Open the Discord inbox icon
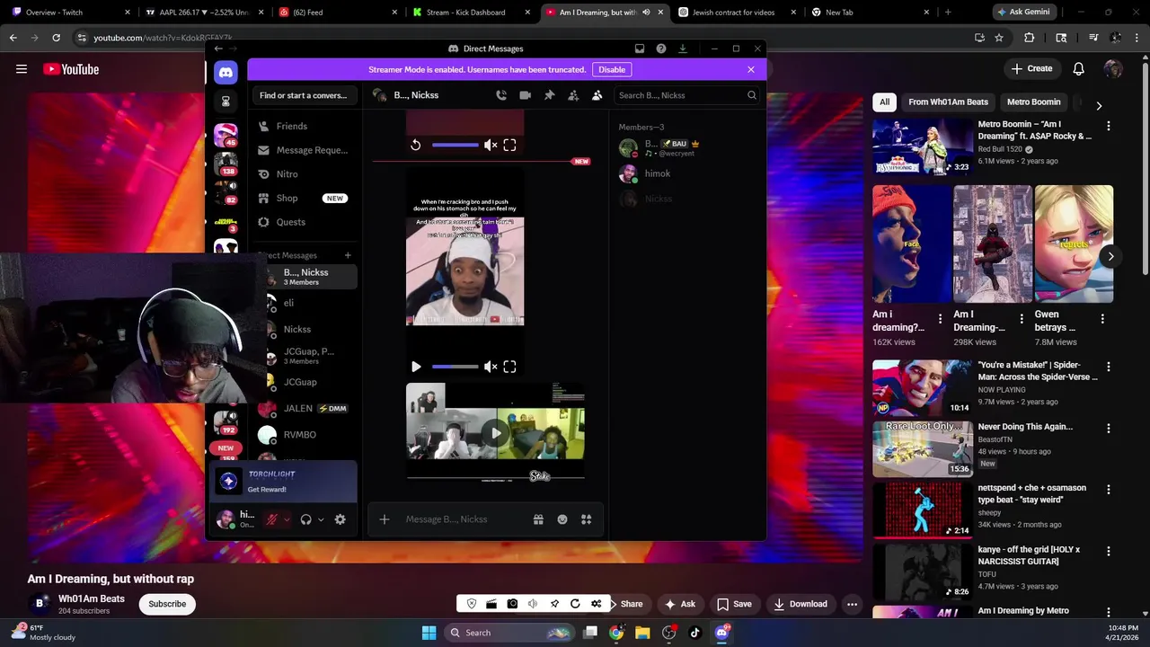The height and width of the screenshot is (647, 1150). [x=640, y=49]
